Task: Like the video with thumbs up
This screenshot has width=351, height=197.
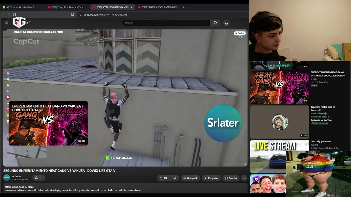Action: pos(164,178)
